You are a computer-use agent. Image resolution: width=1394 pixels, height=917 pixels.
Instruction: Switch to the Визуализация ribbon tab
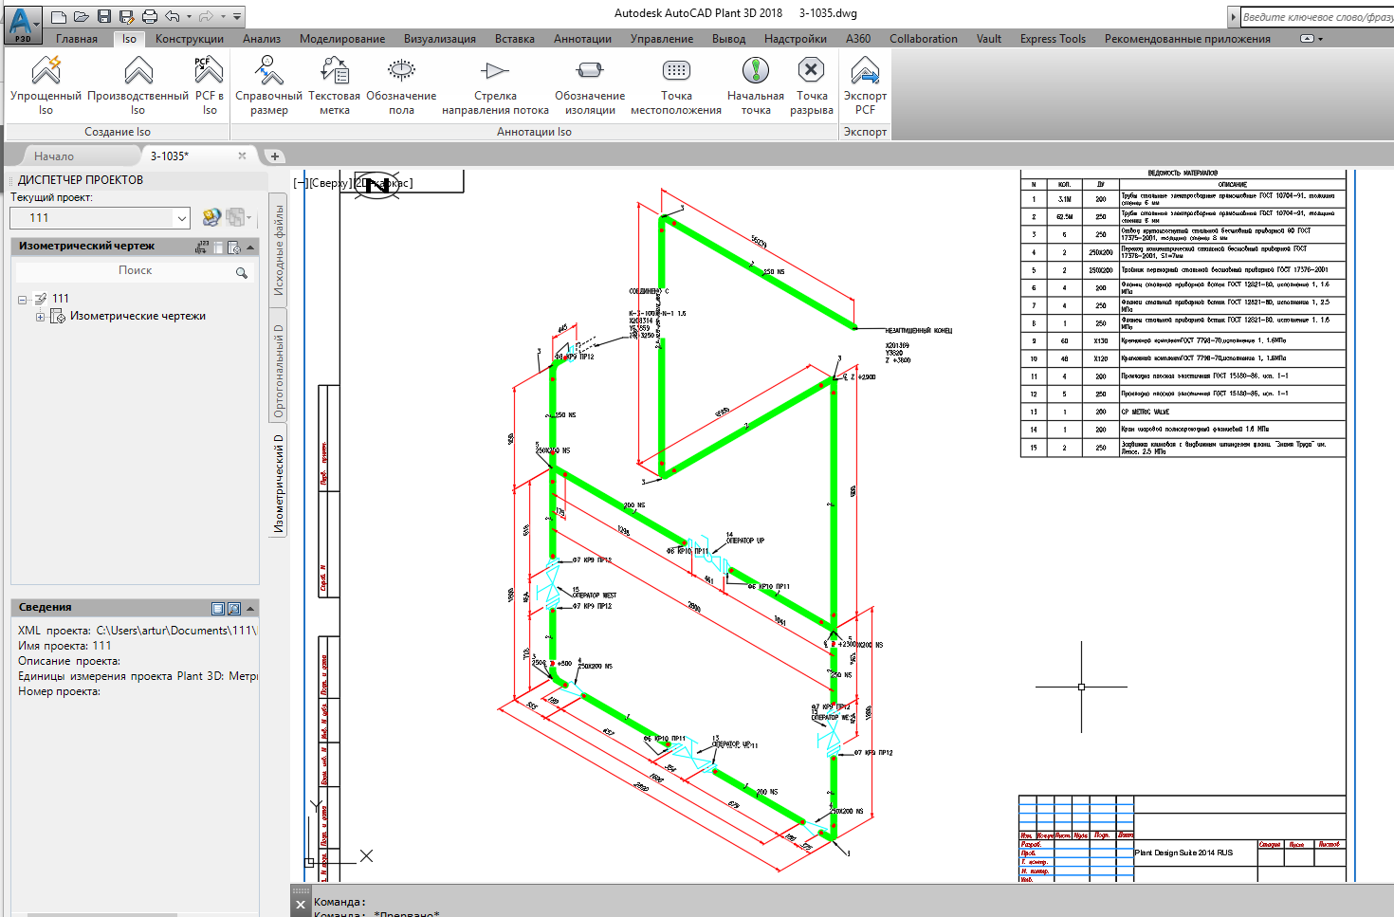click(x=440, y=39)
